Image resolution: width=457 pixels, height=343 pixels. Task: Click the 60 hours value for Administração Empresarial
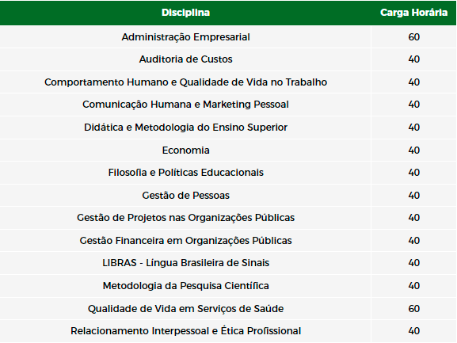click(414, 37)
